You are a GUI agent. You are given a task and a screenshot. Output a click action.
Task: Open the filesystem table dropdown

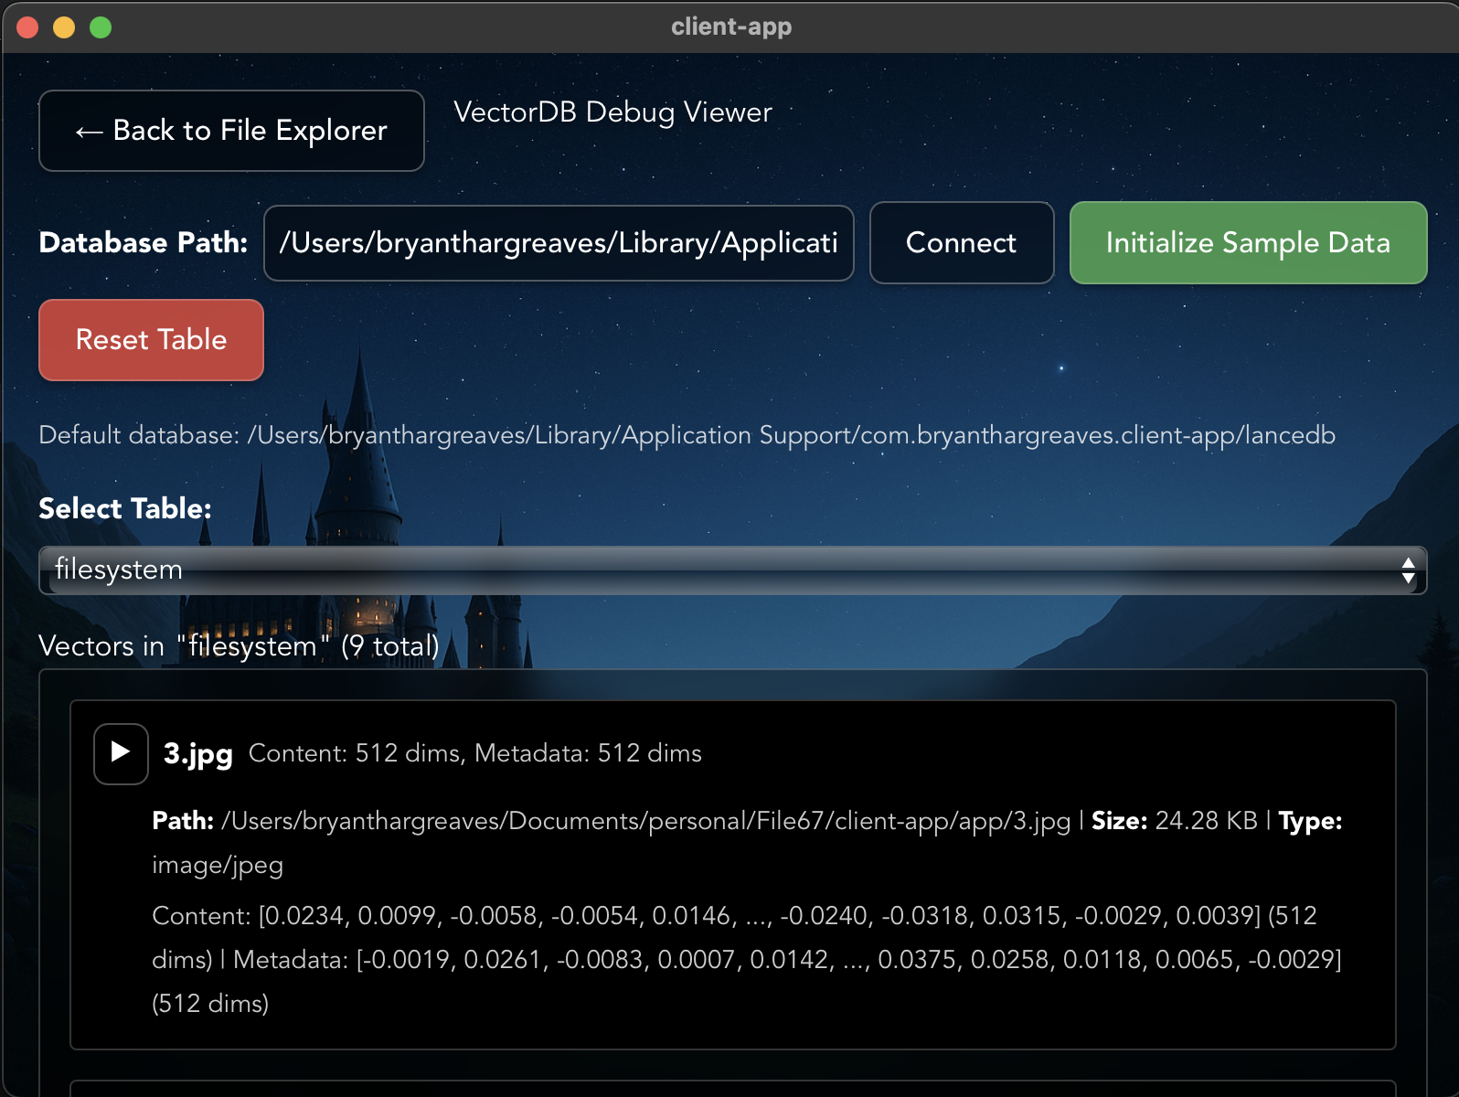pos(732,570)
